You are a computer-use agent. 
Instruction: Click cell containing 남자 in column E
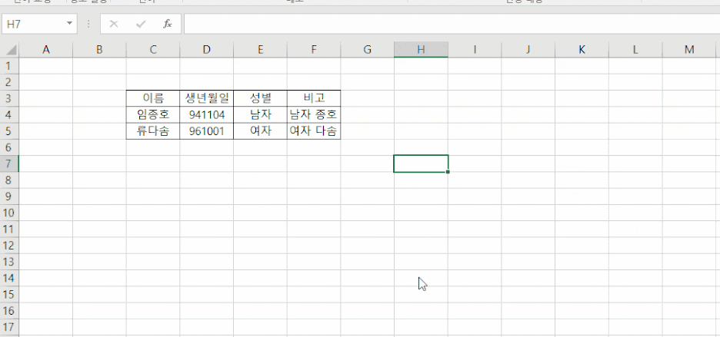click(260, 114)
